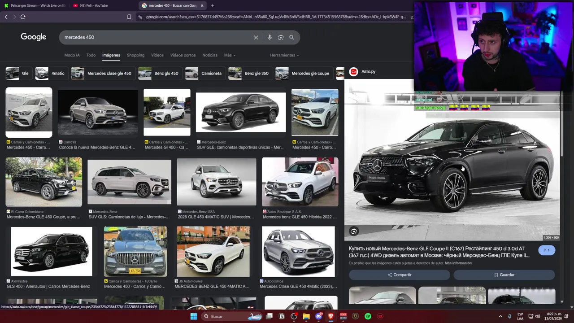
Task: Close the mercedes 450 tab
Action: [x=202, y=5]
